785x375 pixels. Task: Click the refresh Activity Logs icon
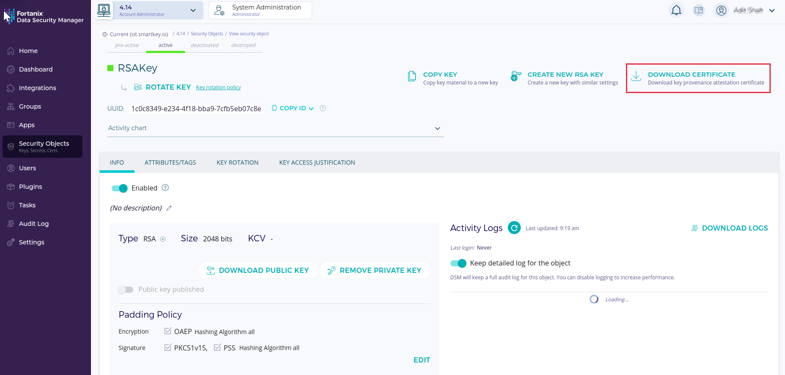[x=514, y=228]
